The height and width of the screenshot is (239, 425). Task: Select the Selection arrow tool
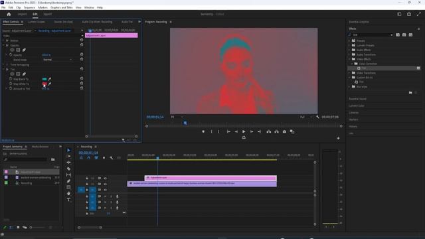68,150
